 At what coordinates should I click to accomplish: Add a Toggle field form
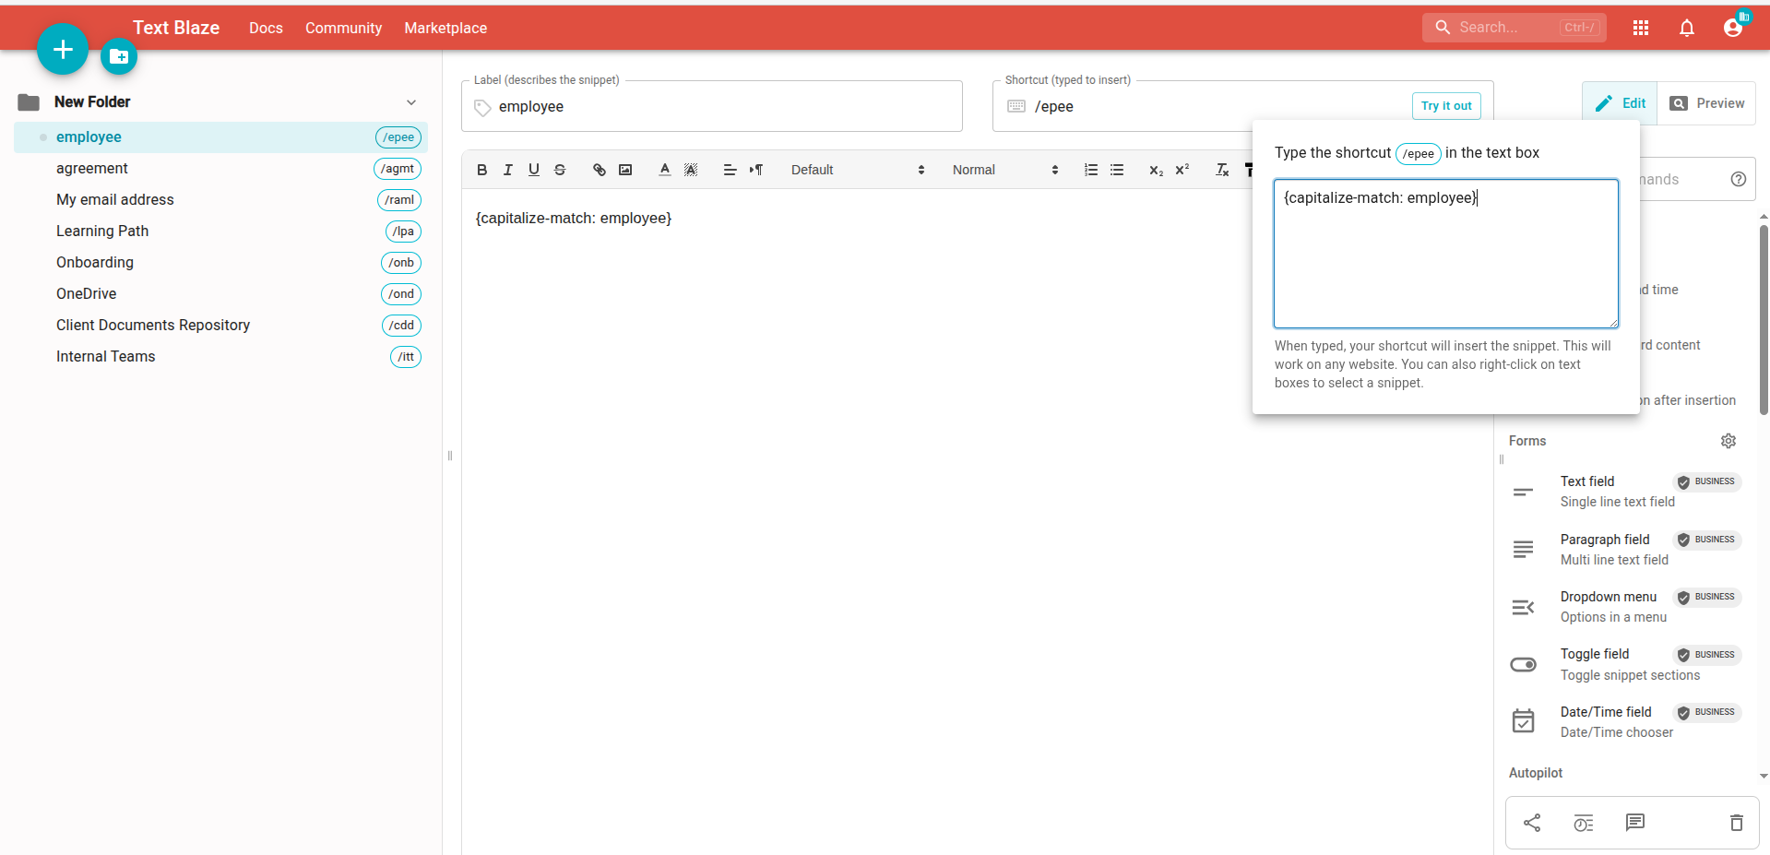pos(1626,665)
